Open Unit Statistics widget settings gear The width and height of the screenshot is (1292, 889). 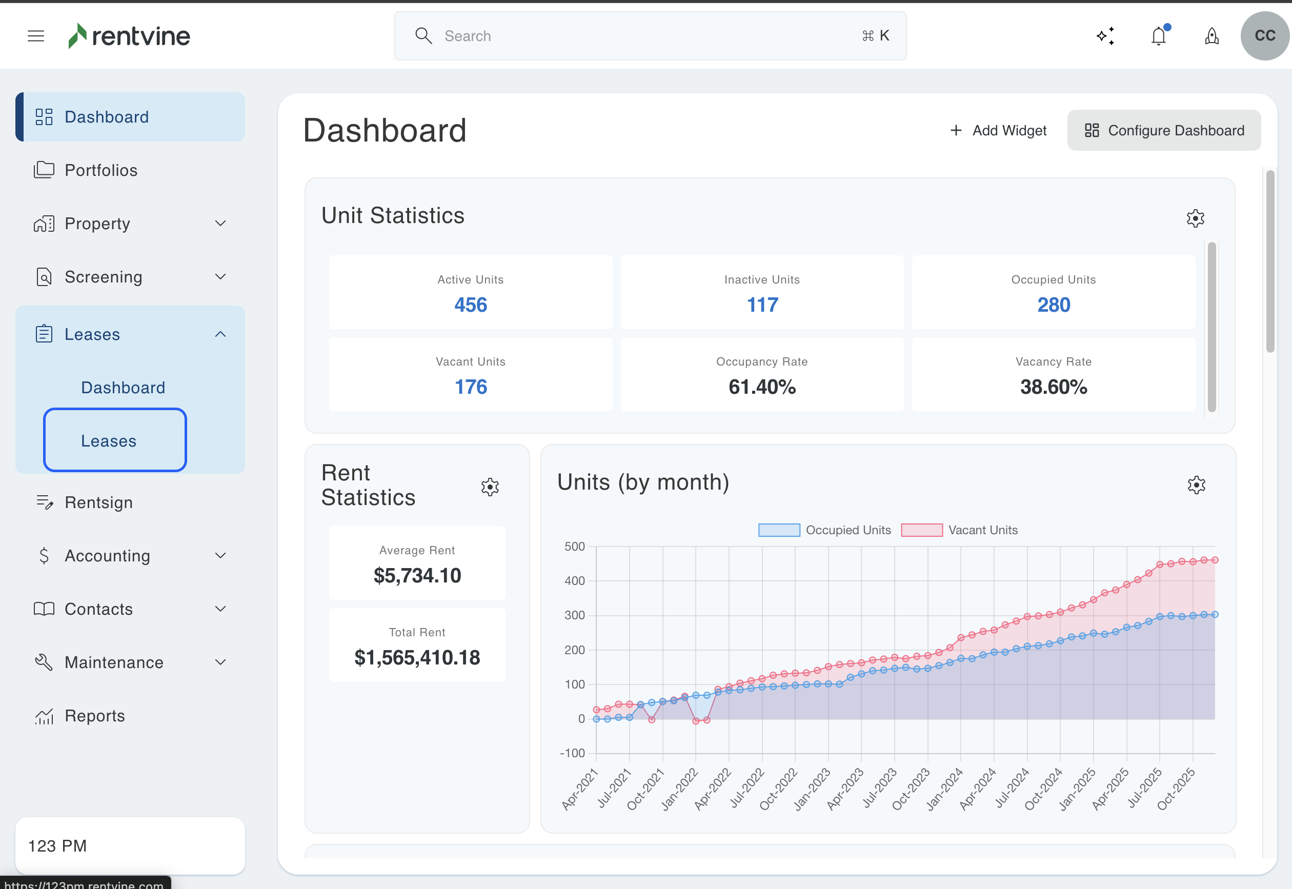(1195, 218)
